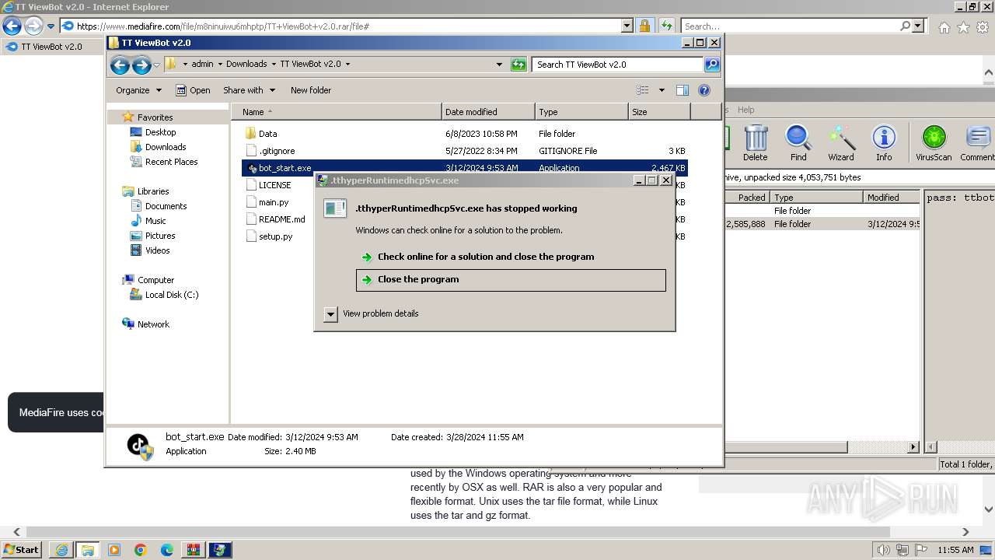Sort files by Date modified column
Viewport: 995px width, 560px height.
coord(488,112)
